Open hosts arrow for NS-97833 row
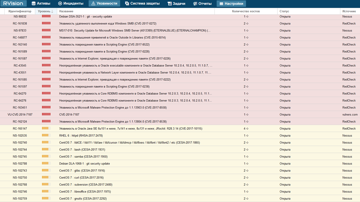This screenshot has width=360, height=202. tap(247, 31)
